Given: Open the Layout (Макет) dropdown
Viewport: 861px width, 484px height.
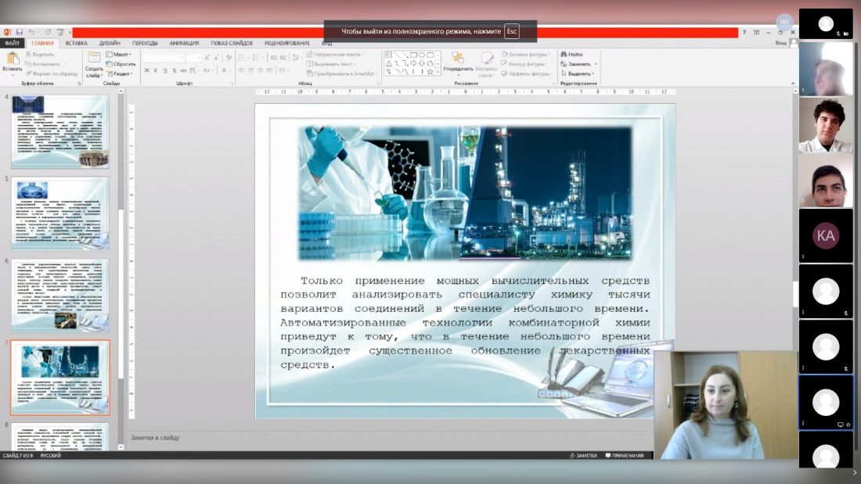Looking at the screenshot, I should coord(121,55).
